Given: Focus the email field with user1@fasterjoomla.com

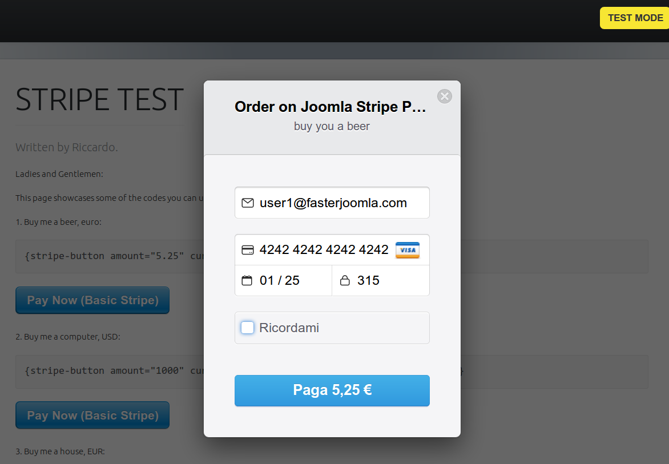Looking at the screenshot, I should click(x=332, y=203).
